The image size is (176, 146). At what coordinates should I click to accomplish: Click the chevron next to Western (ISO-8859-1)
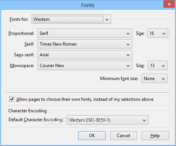[x=144, y=120]
